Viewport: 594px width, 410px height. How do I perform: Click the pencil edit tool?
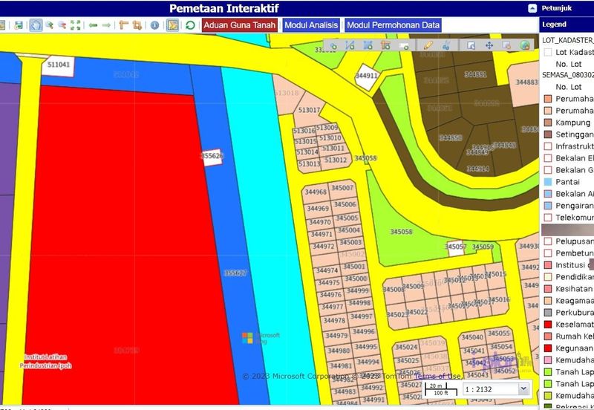click(x=428, y=46)
